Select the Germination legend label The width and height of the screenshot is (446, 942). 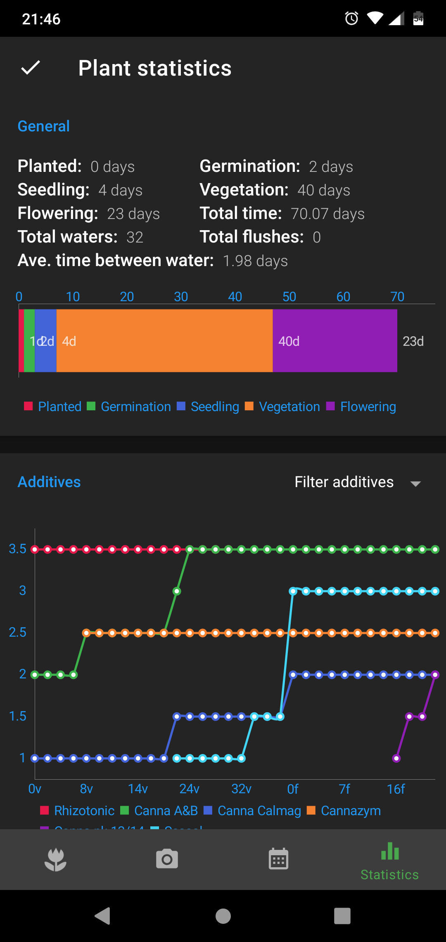(135, 407)
